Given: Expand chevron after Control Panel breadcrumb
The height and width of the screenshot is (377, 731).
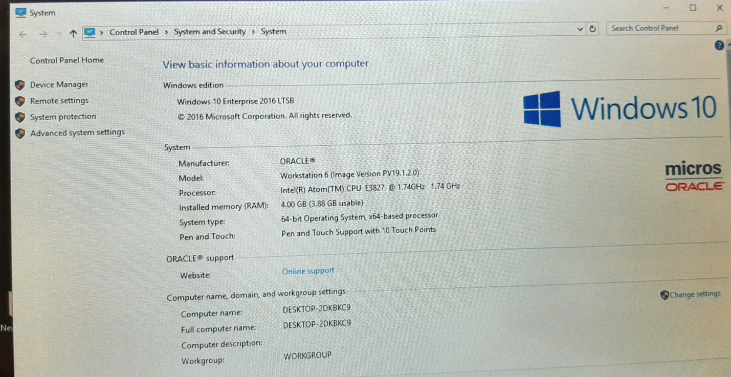Looking at the screenshot, I should (166, 32).
